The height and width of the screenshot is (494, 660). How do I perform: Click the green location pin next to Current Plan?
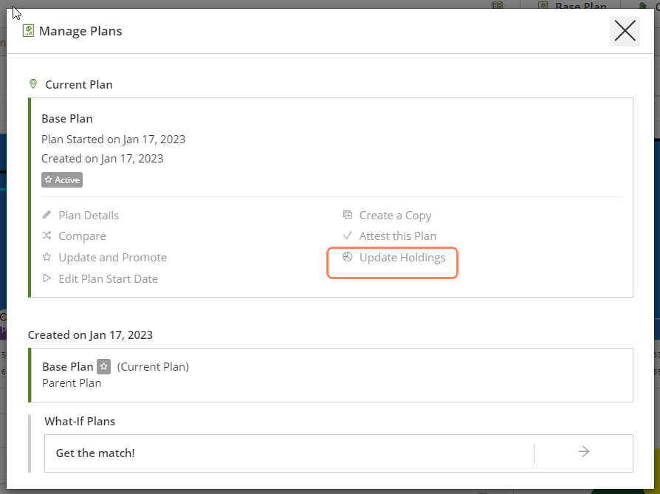[x=33, y=83]
